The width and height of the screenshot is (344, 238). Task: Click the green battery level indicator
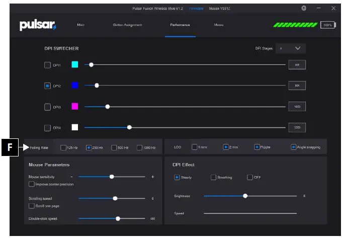[x=295, y=25]
